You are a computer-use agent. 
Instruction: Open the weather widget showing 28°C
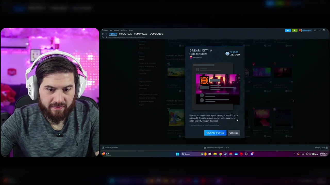click(x=107, y=154)
